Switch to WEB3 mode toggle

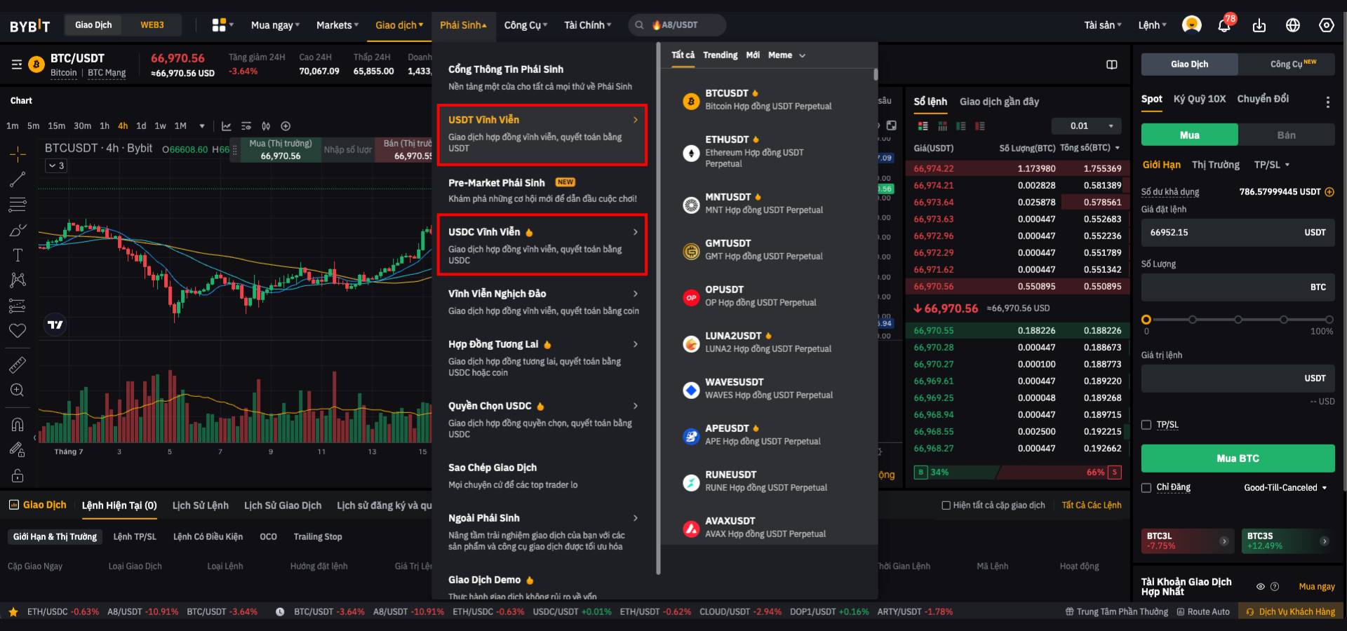coord(152,25)
